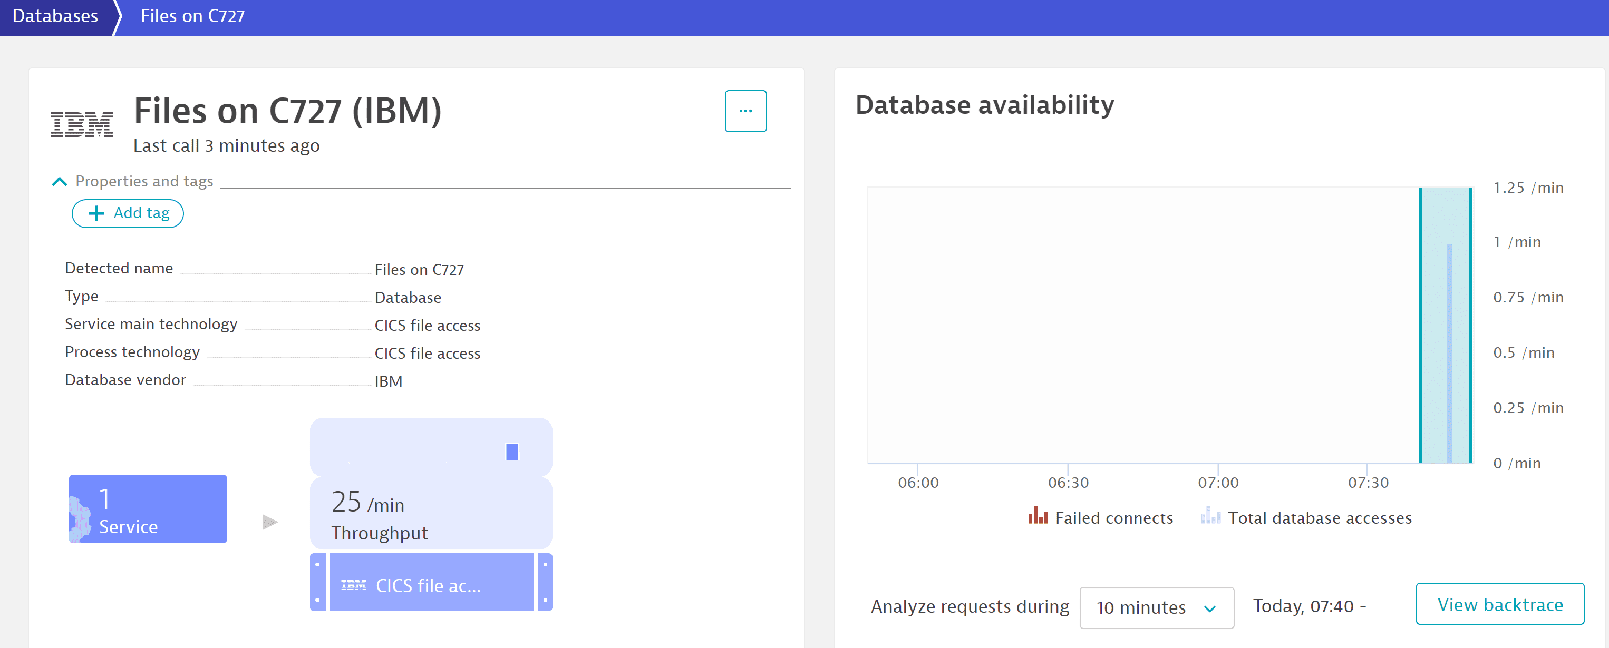This screenshot has height=648, width=1609.
Task: Open the 10 minutes timeframe dropdown
Action: [x=1156, y=607]
